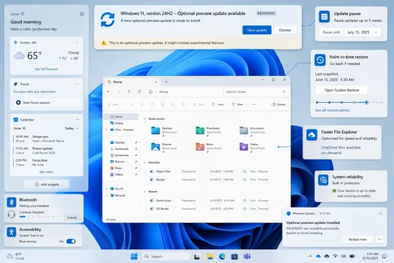
Task: Collapse the Favorites section
Action: tap(145, 162)
